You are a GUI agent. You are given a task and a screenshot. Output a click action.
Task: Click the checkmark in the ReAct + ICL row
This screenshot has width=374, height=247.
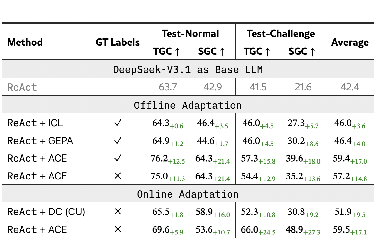118,123
